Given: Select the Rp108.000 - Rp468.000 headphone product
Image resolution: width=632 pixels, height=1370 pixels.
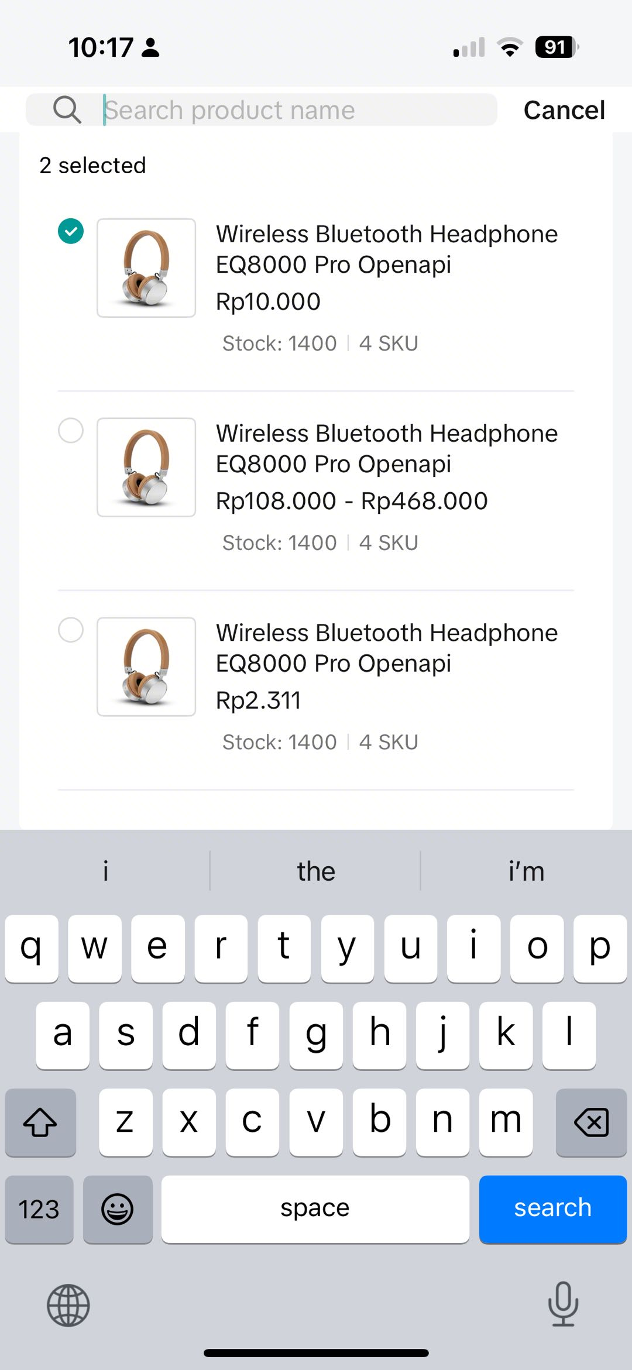Looking at the screenshot, I should tap(71, 431).
